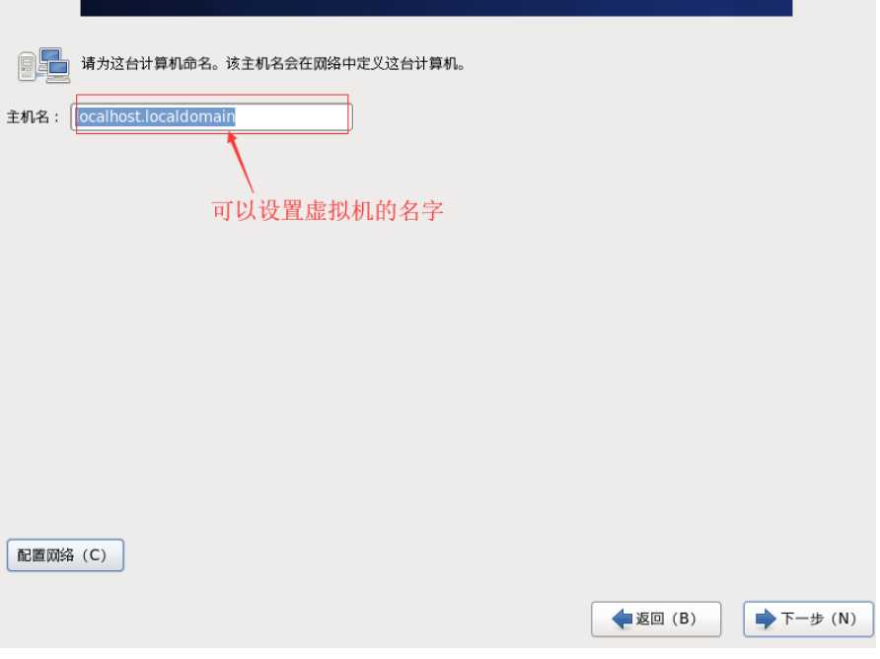Click the 主机名 label

tap(33, 116)
